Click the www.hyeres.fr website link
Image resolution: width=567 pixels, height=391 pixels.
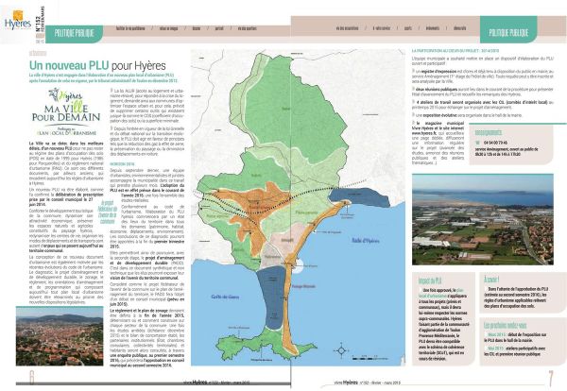[x=422, y=133]
